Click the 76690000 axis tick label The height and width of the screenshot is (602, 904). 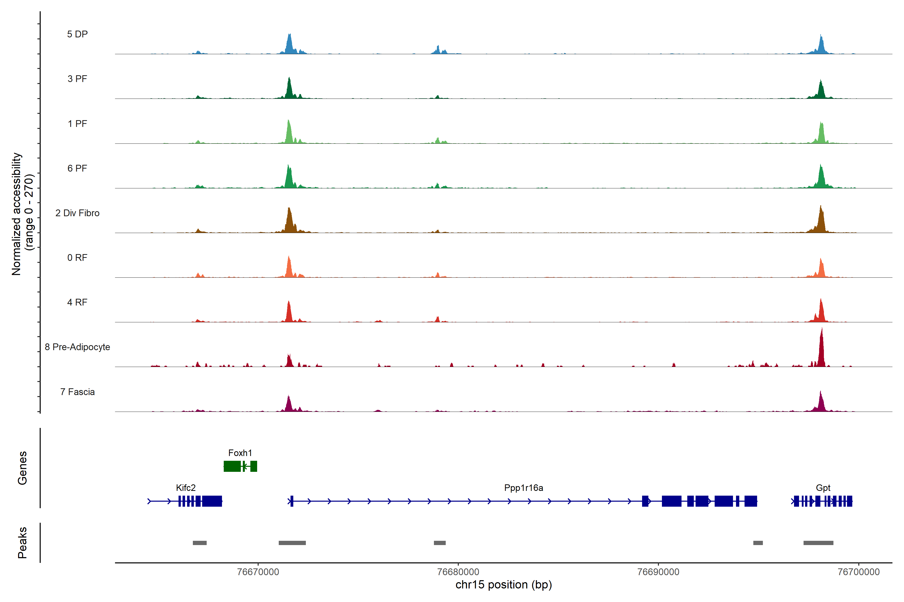[658, 572]
